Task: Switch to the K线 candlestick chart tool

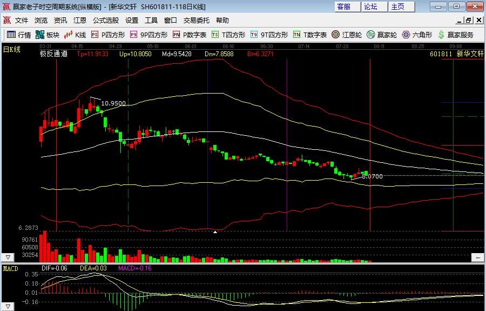Action: [x=75, y=35]
